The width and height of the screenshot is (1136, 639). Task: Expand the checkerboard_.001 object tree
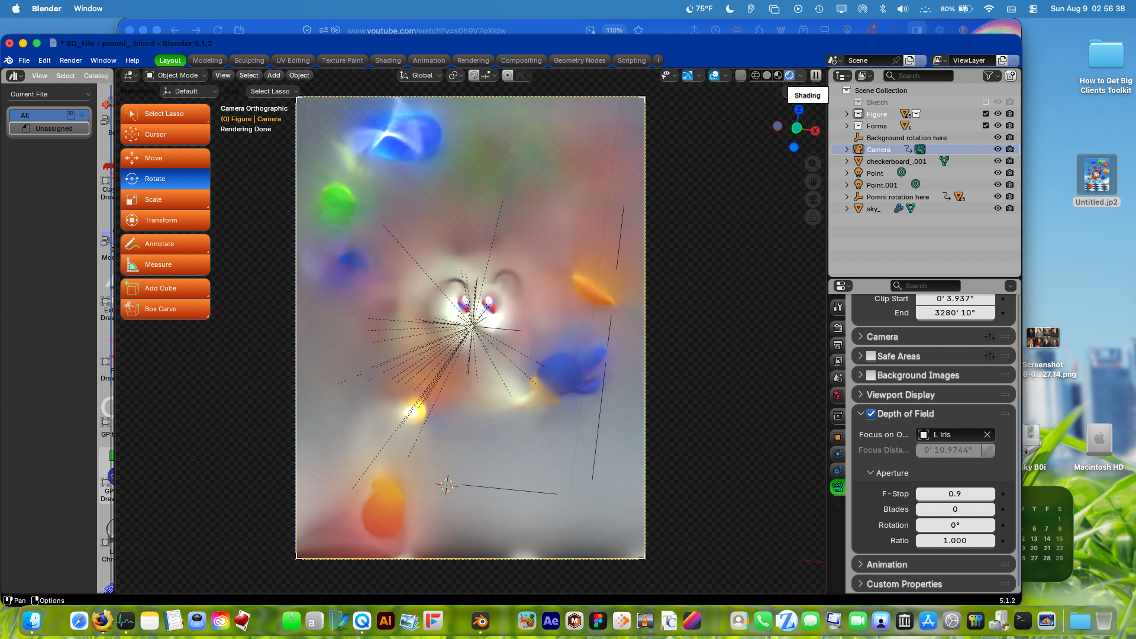[x=847, y=162]
